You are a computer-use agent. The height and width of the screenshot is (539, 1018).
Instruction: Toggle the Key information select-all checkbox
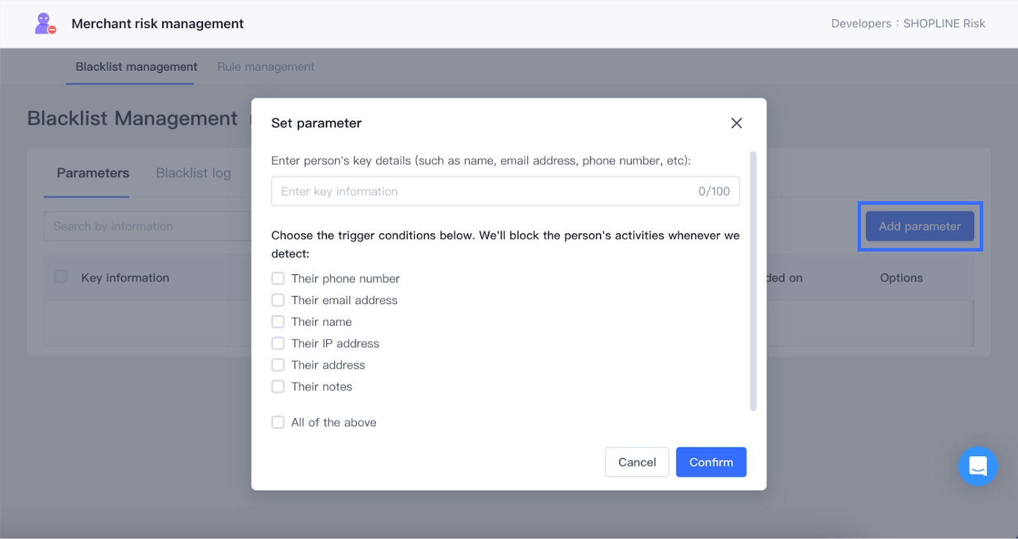[61, 277]
